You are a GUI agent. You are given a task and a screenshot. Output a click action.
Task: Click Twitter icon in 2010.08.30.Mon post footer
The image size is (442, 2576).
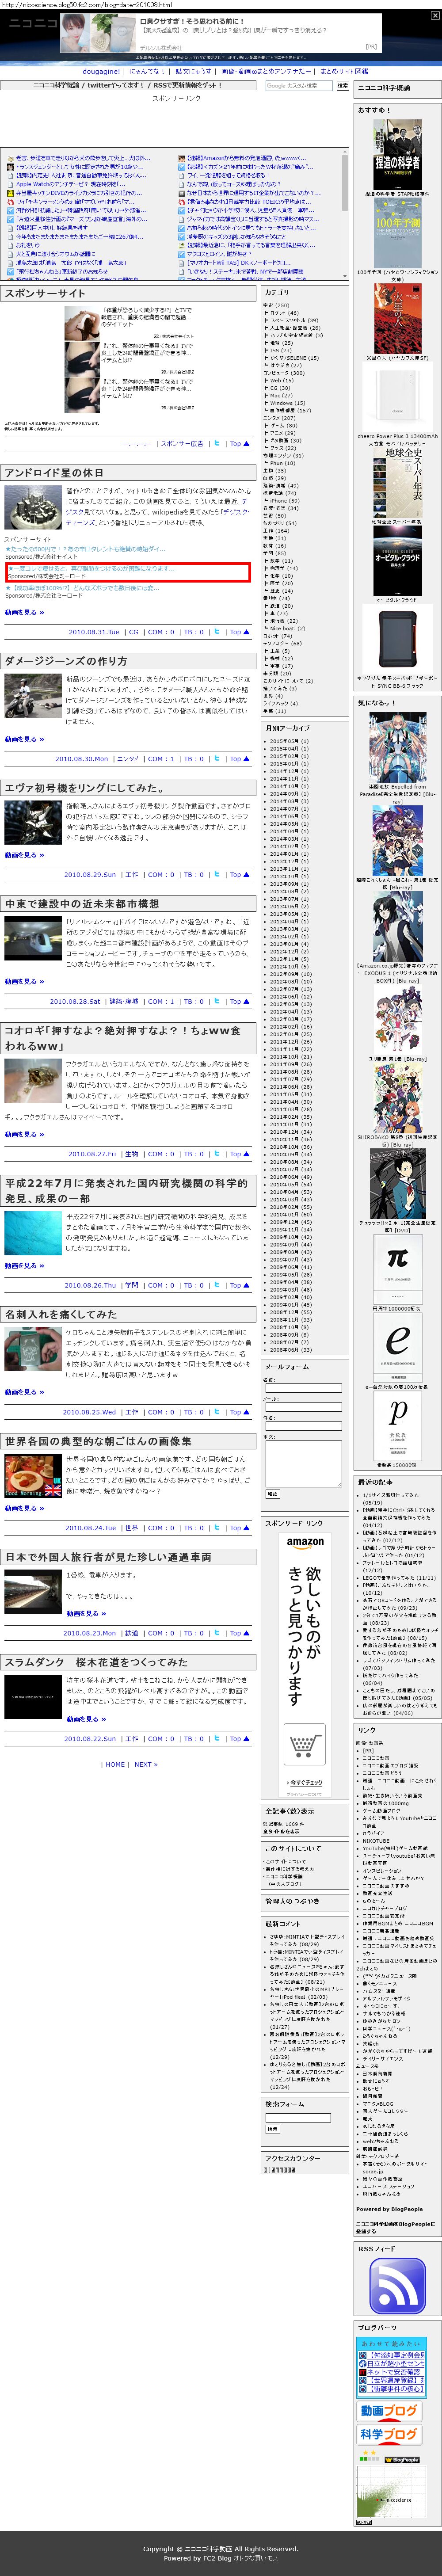(217, 759)
